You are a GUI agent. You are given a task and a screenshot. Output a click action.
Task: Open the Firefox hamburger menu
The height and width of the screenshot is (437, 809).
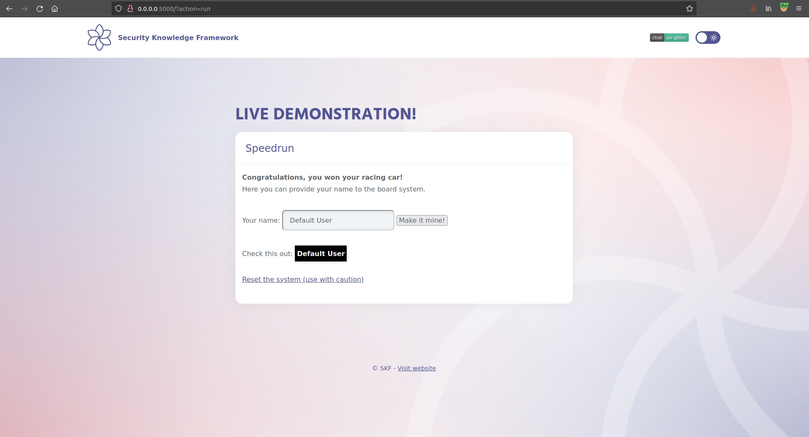coord(799,8)
